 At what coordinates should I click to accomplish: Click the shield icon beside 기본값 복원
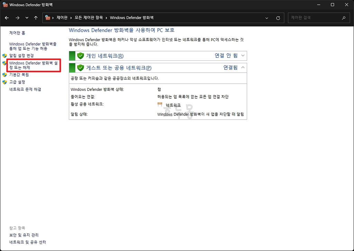(x=5, y=75)
